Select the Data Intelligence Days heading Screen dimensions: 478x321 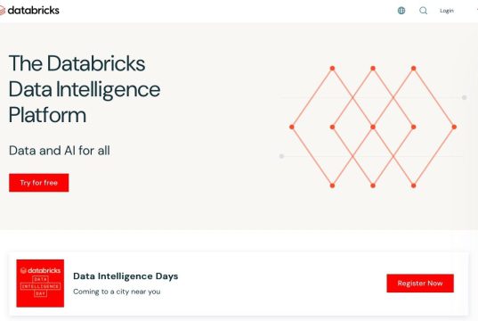pyautogui.click(x=126, y=276)
